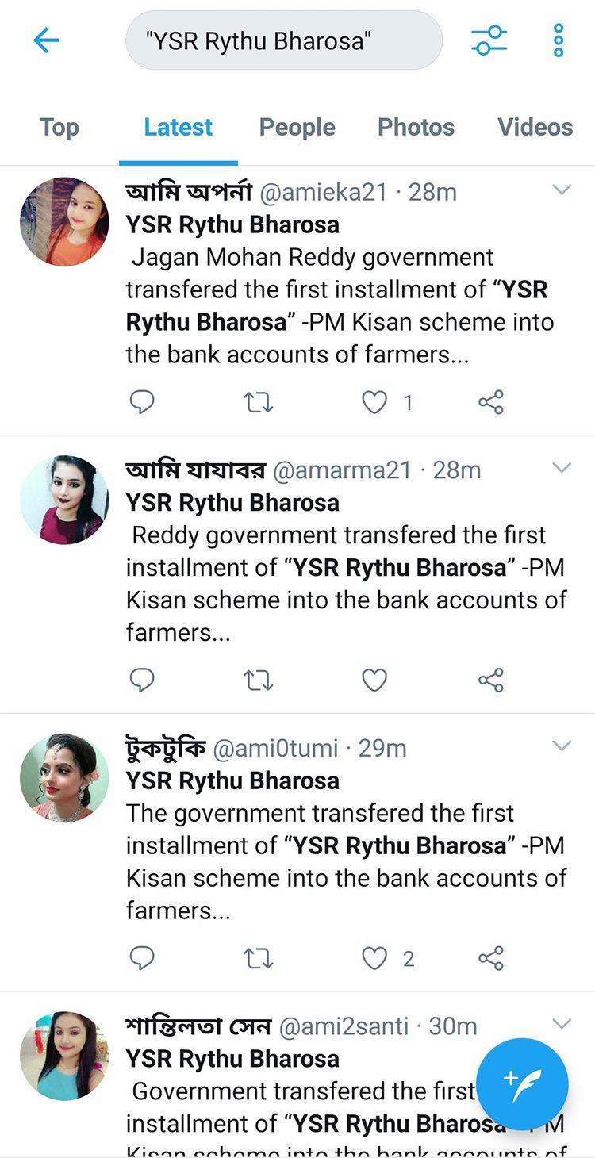
Task: Open search filter settings
Action: (x=489, y=40)
